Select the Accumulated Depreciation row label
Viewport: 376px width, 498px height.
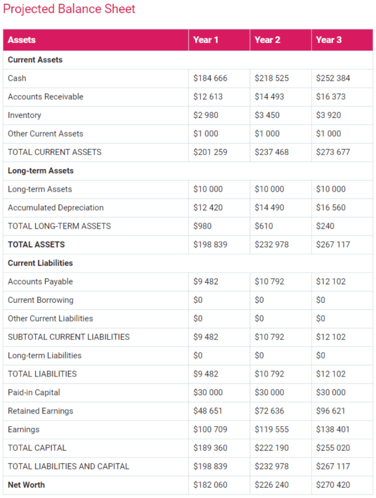56,207
